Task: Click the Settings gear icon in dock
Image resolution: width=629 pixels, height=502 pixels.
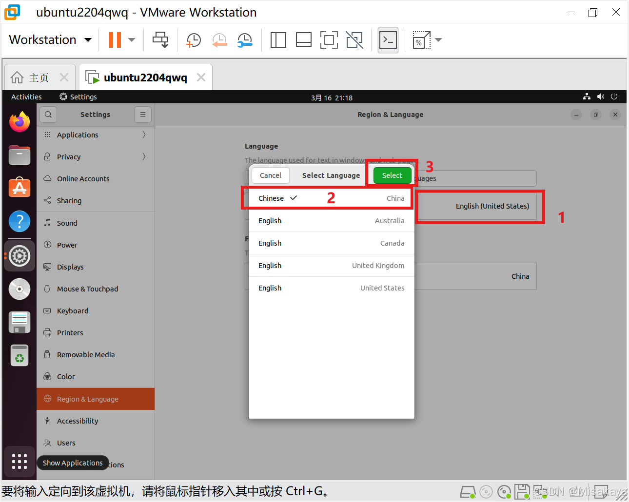Action: tap(20, 256)
